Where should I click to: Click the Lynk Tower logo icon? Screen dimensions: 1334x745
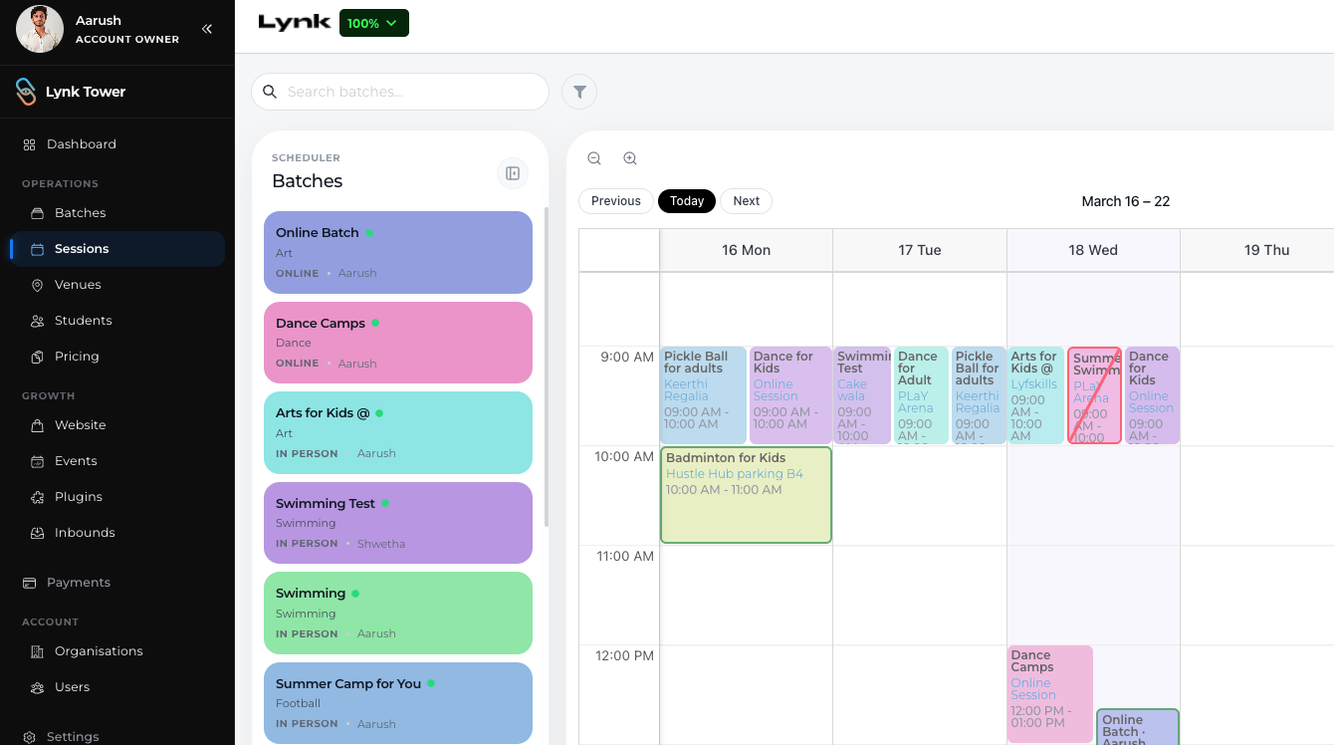pos(26,92)
